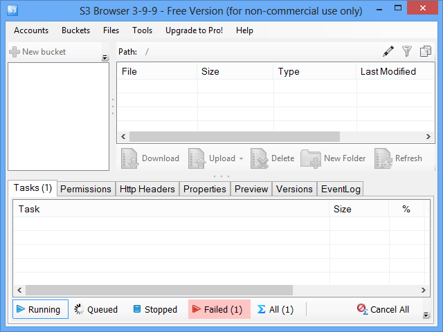Click the Running play triangle icon
The width and height of the screenshot is (443, 332).
pos(21,309)
